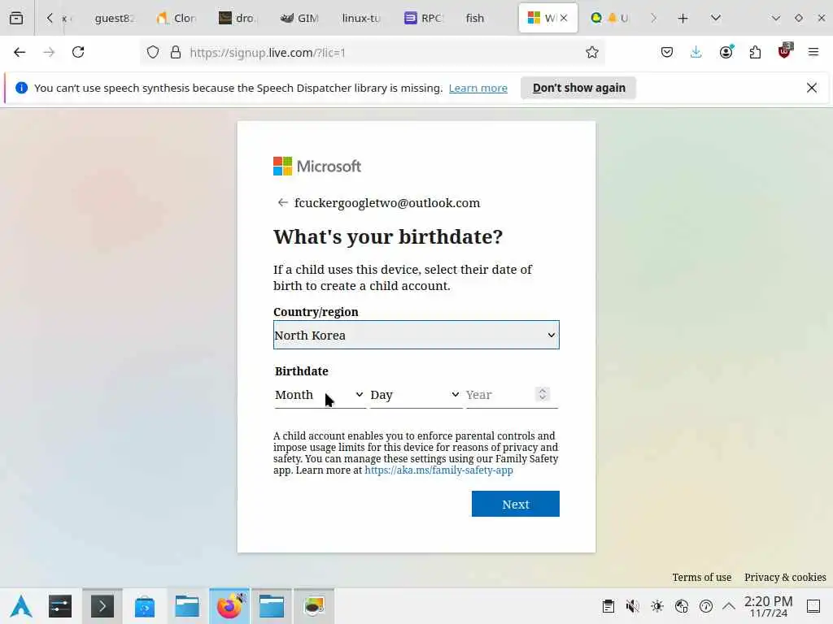Expand hidden system tray icons arrow

click(x=729, y=606)
